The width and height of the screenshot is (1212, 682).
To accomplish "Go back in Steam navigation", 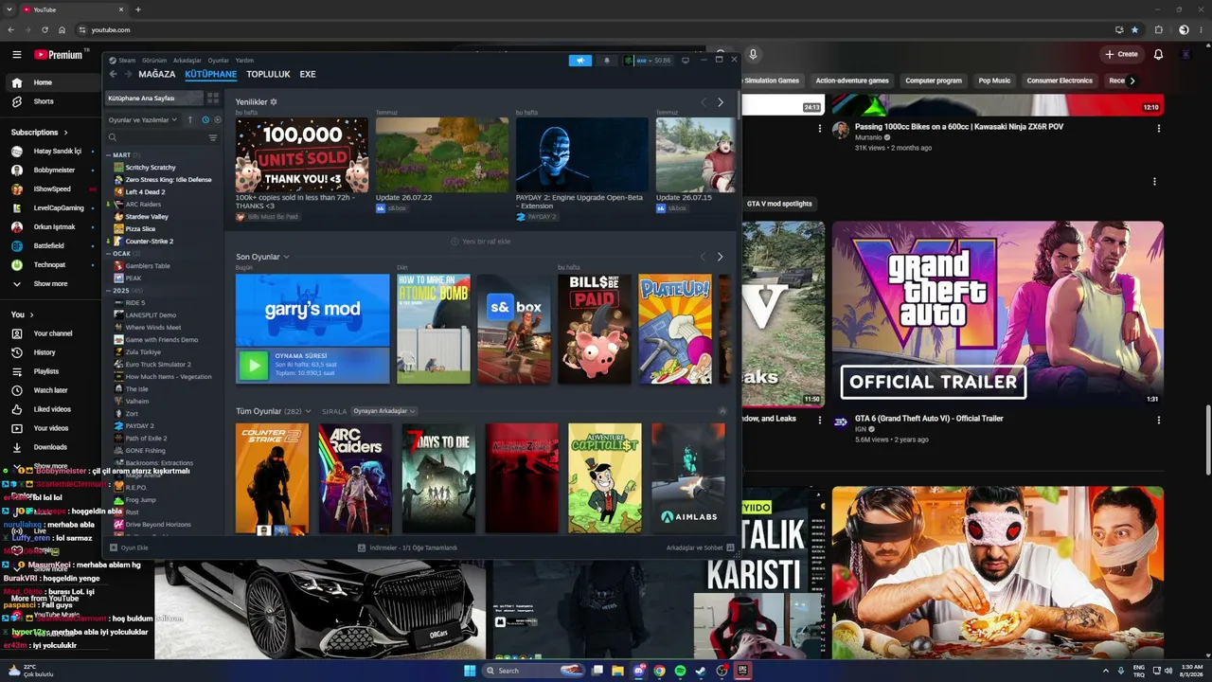I will pos(114,74).
